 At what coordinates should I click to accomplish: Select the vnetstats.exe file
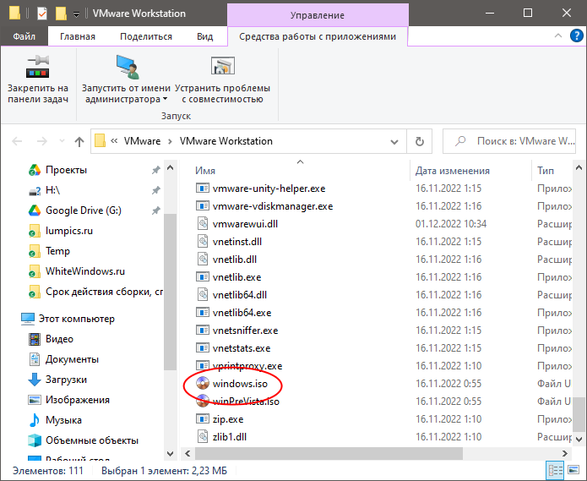pos(241,348)
